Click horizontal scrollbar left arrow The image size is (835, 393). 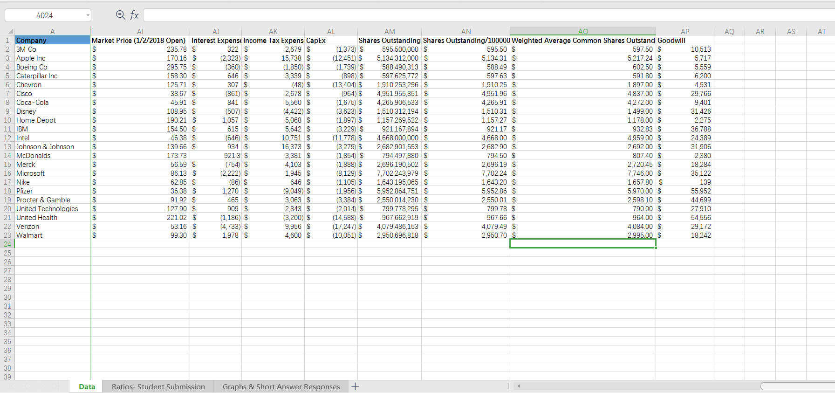tap(519, 386)
